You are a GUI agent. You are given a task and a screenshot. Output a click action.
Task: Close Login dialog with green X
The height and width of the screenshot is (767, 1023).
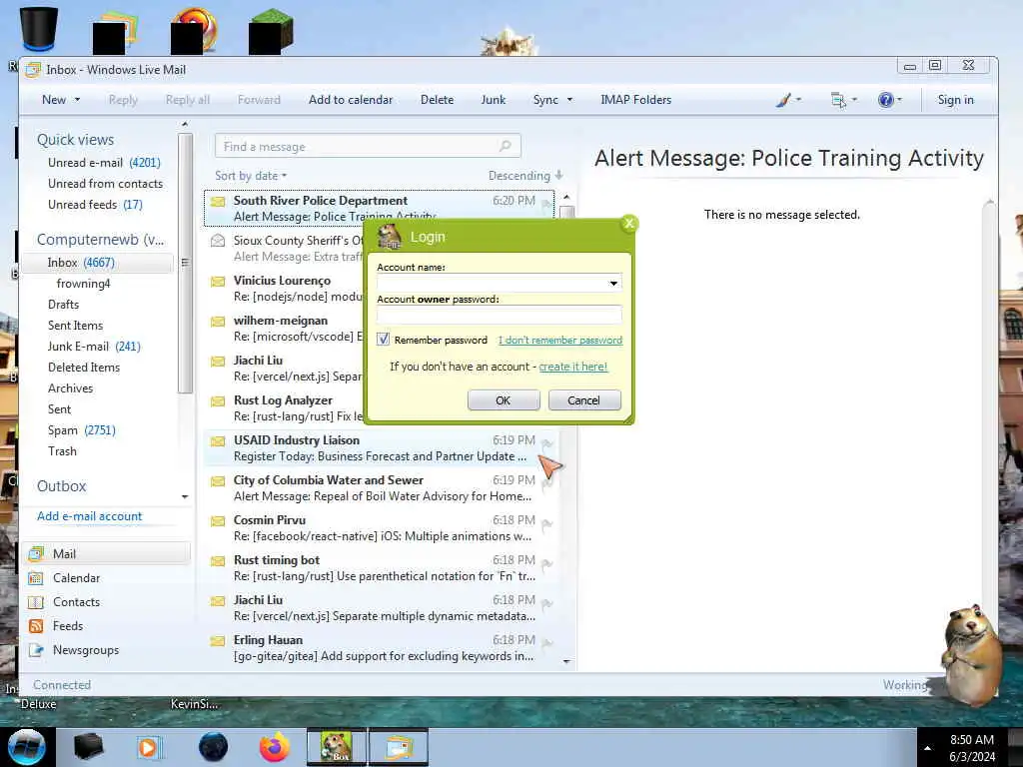click(629, 224)
